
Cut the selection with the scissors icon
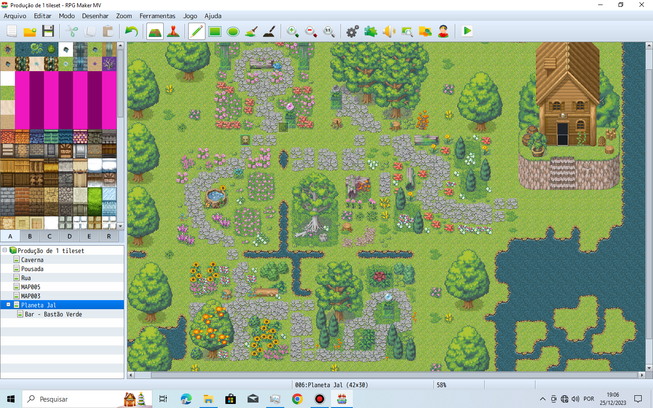tap(72, 31)
